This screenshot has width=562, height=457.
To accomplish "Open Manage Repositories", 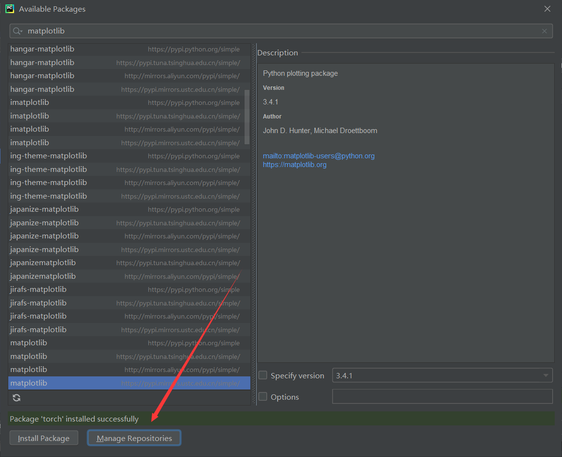I will click(x=134, y=438).
